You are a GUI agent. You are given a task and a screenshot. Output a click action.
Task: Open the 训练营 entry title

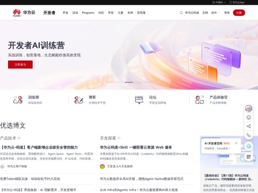coord(33,98)
